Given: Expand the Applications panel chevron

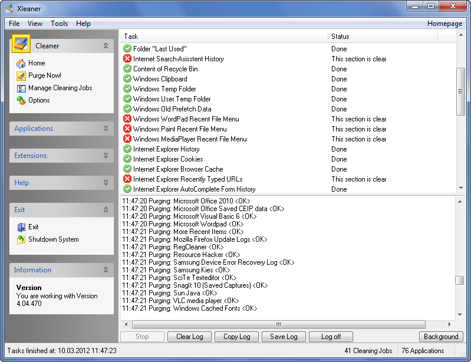Looking at the screenshot, I should 106,129.
